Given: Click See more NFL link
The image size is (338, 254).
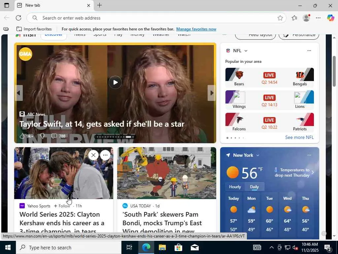Looking at the screenshot, I should [x=299, y=137].
